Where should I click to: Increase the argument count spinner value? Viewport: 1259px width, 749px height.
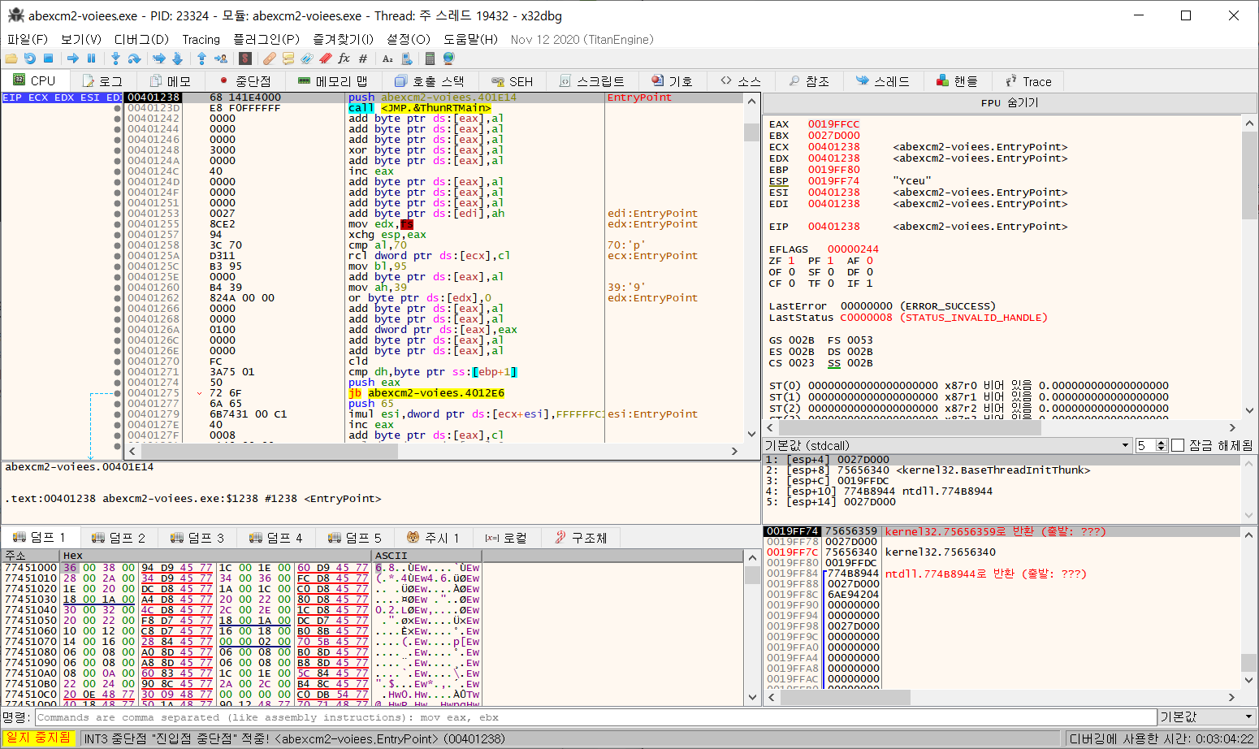[x=1162, y=442]
